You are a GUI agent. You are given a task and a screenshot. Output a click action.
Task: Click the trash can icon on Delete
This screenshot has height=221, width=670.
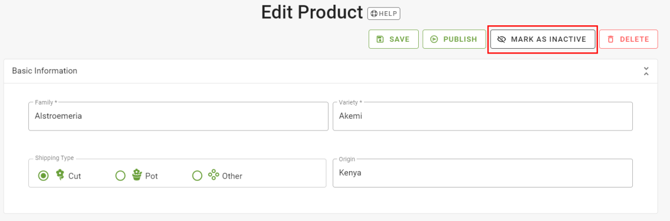click(x=610, y=39)
